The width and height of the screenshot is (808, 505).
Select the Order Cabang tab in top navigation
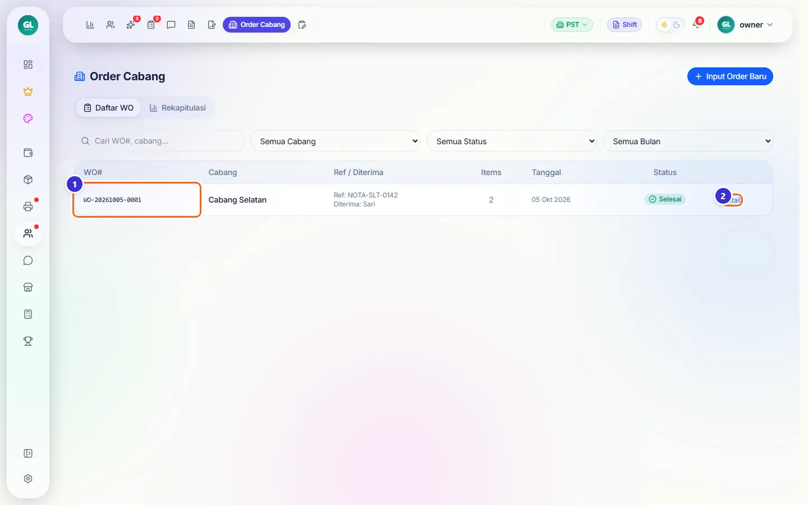[x=257, y=25]
